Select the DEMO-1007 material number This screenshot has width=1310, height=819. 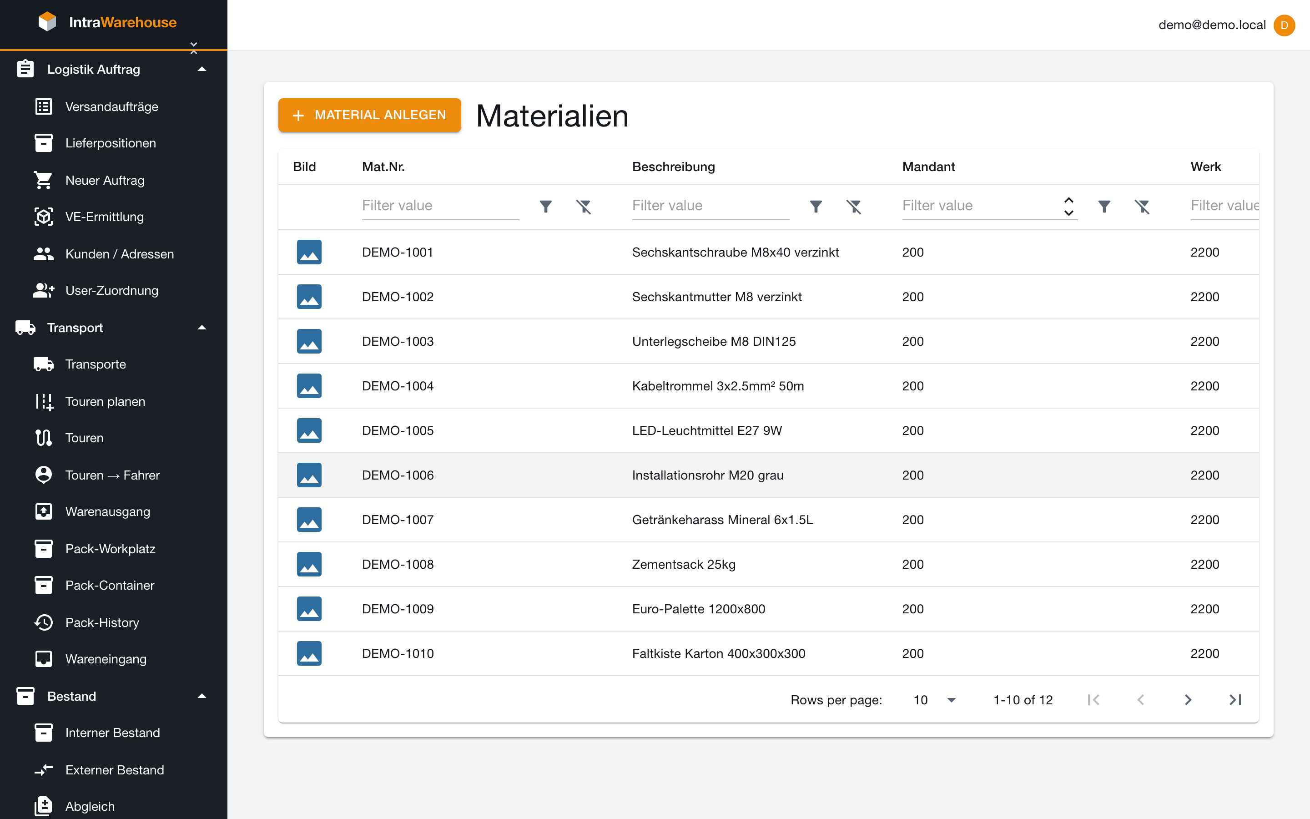(398, 520)
